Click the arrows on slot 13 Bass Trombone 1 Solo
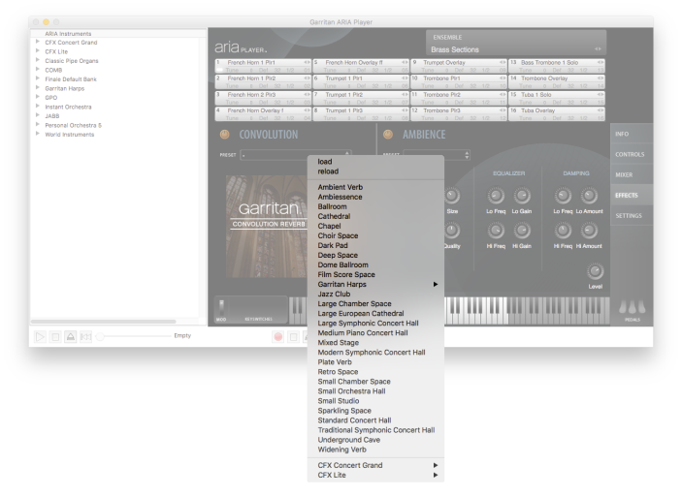Screen dimensions: 682x497 click(601, 63)
